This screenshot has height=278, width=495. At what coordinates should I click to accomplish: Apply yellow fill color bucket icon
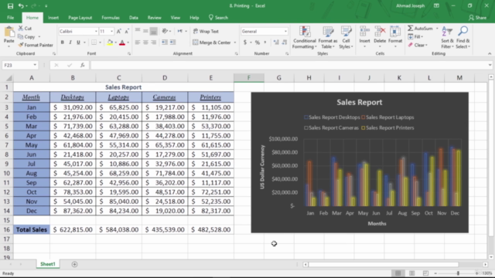coord(110,42)
